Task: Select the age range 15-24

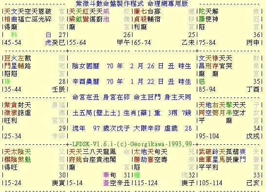Action: 13,183
